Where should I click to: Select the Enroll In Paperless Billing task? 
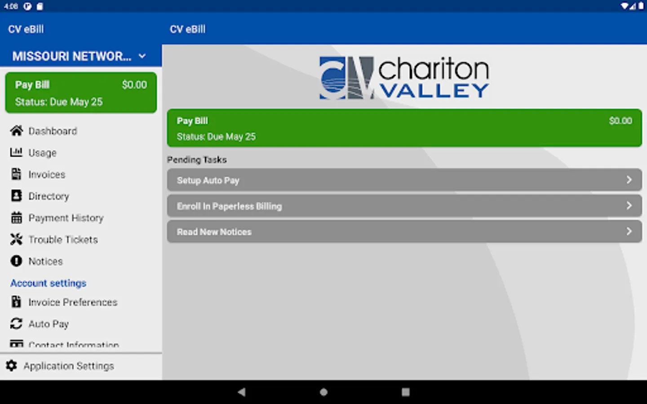[404, 206]
